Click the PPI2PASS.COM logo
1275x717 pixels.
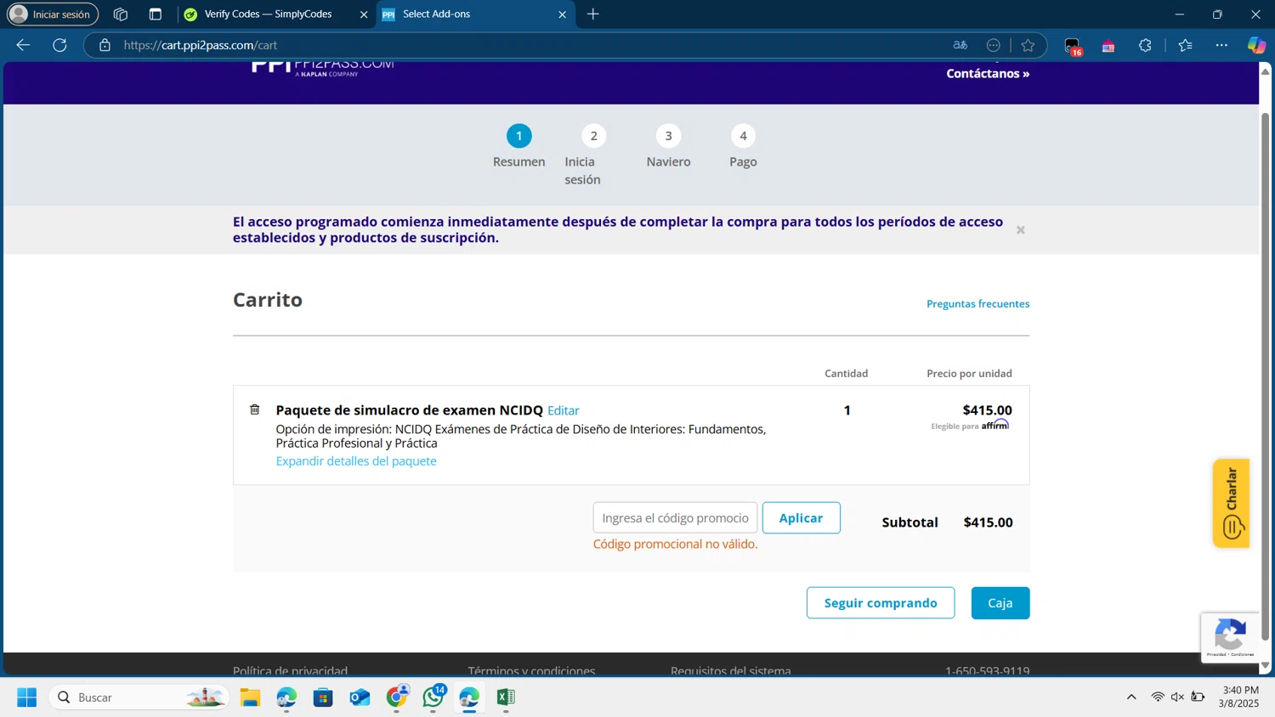click(322, 68)
